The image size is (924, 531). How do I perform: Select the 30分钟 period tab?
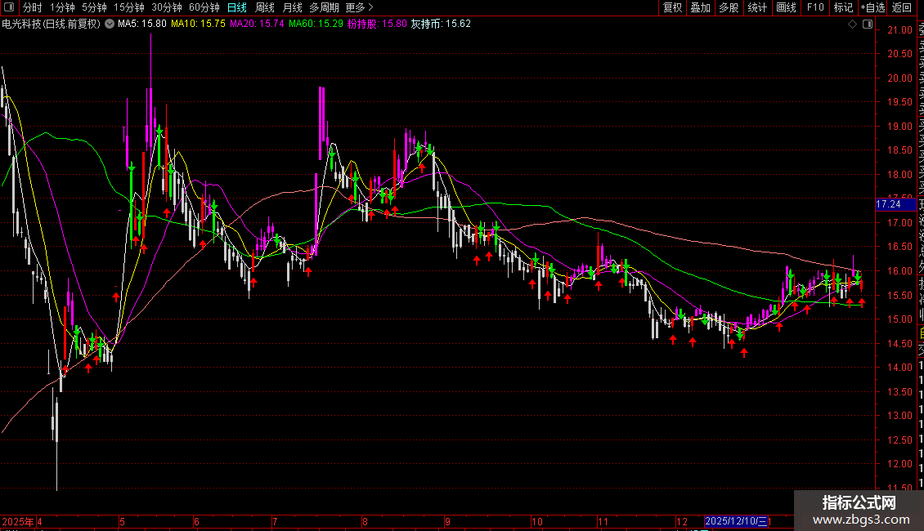pyautogui.click(x=167, y=7)
